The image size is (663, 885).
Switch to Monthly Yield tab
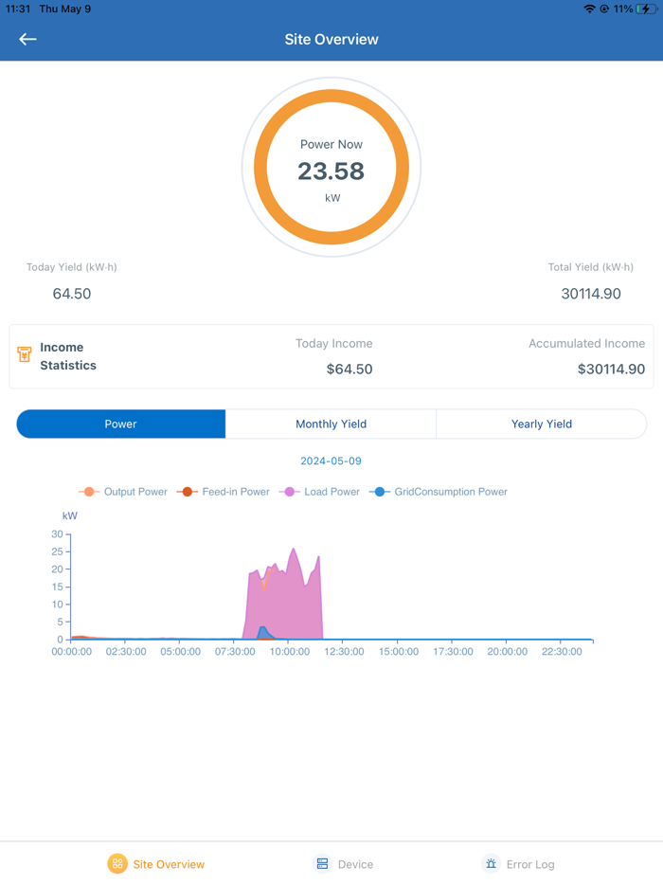(331, 424)
